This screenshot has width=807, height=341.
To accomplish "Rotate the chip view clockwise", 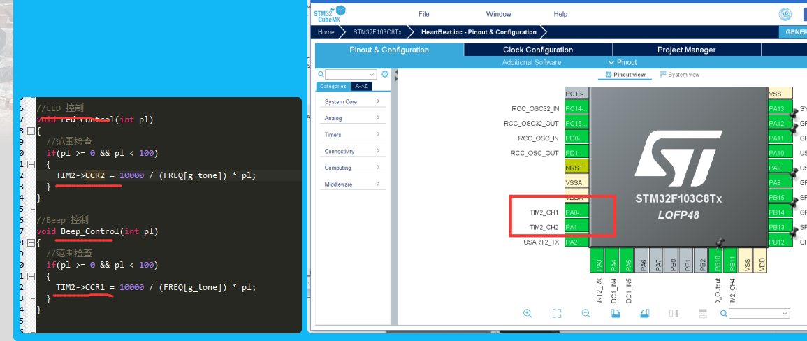I will [x=615, y=313].
